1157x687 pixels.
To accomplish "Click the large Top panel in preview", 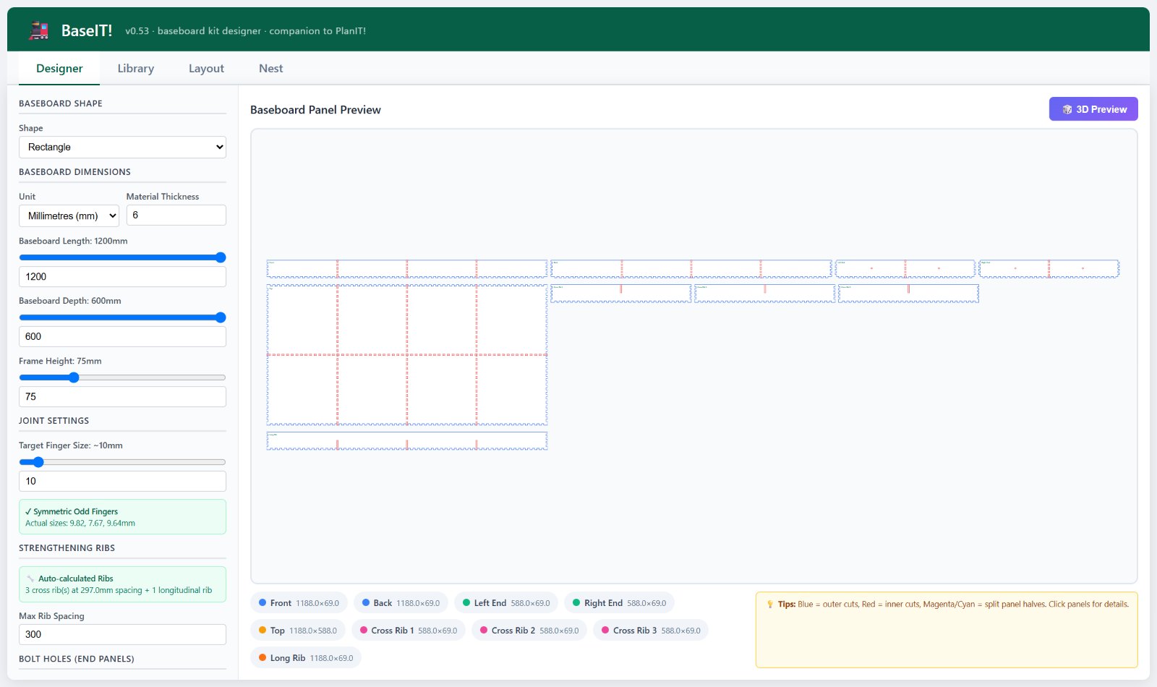I will (407, 354).
